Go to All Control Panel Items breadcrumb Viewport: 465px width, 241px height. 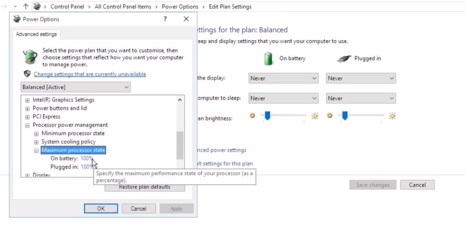pos(123,6)
